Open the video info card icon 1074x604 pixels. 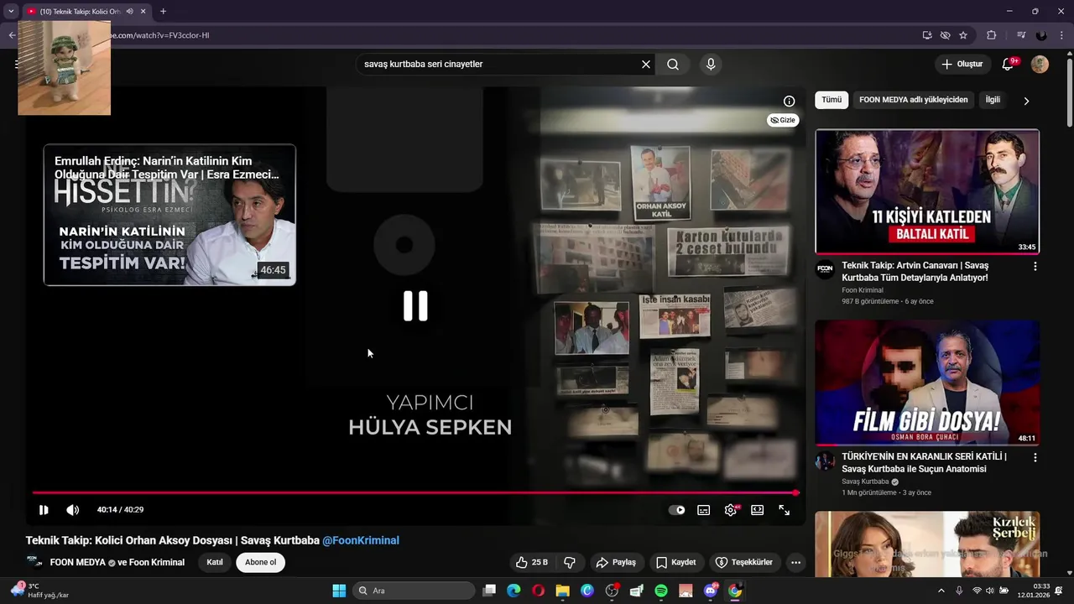[789, 101]
